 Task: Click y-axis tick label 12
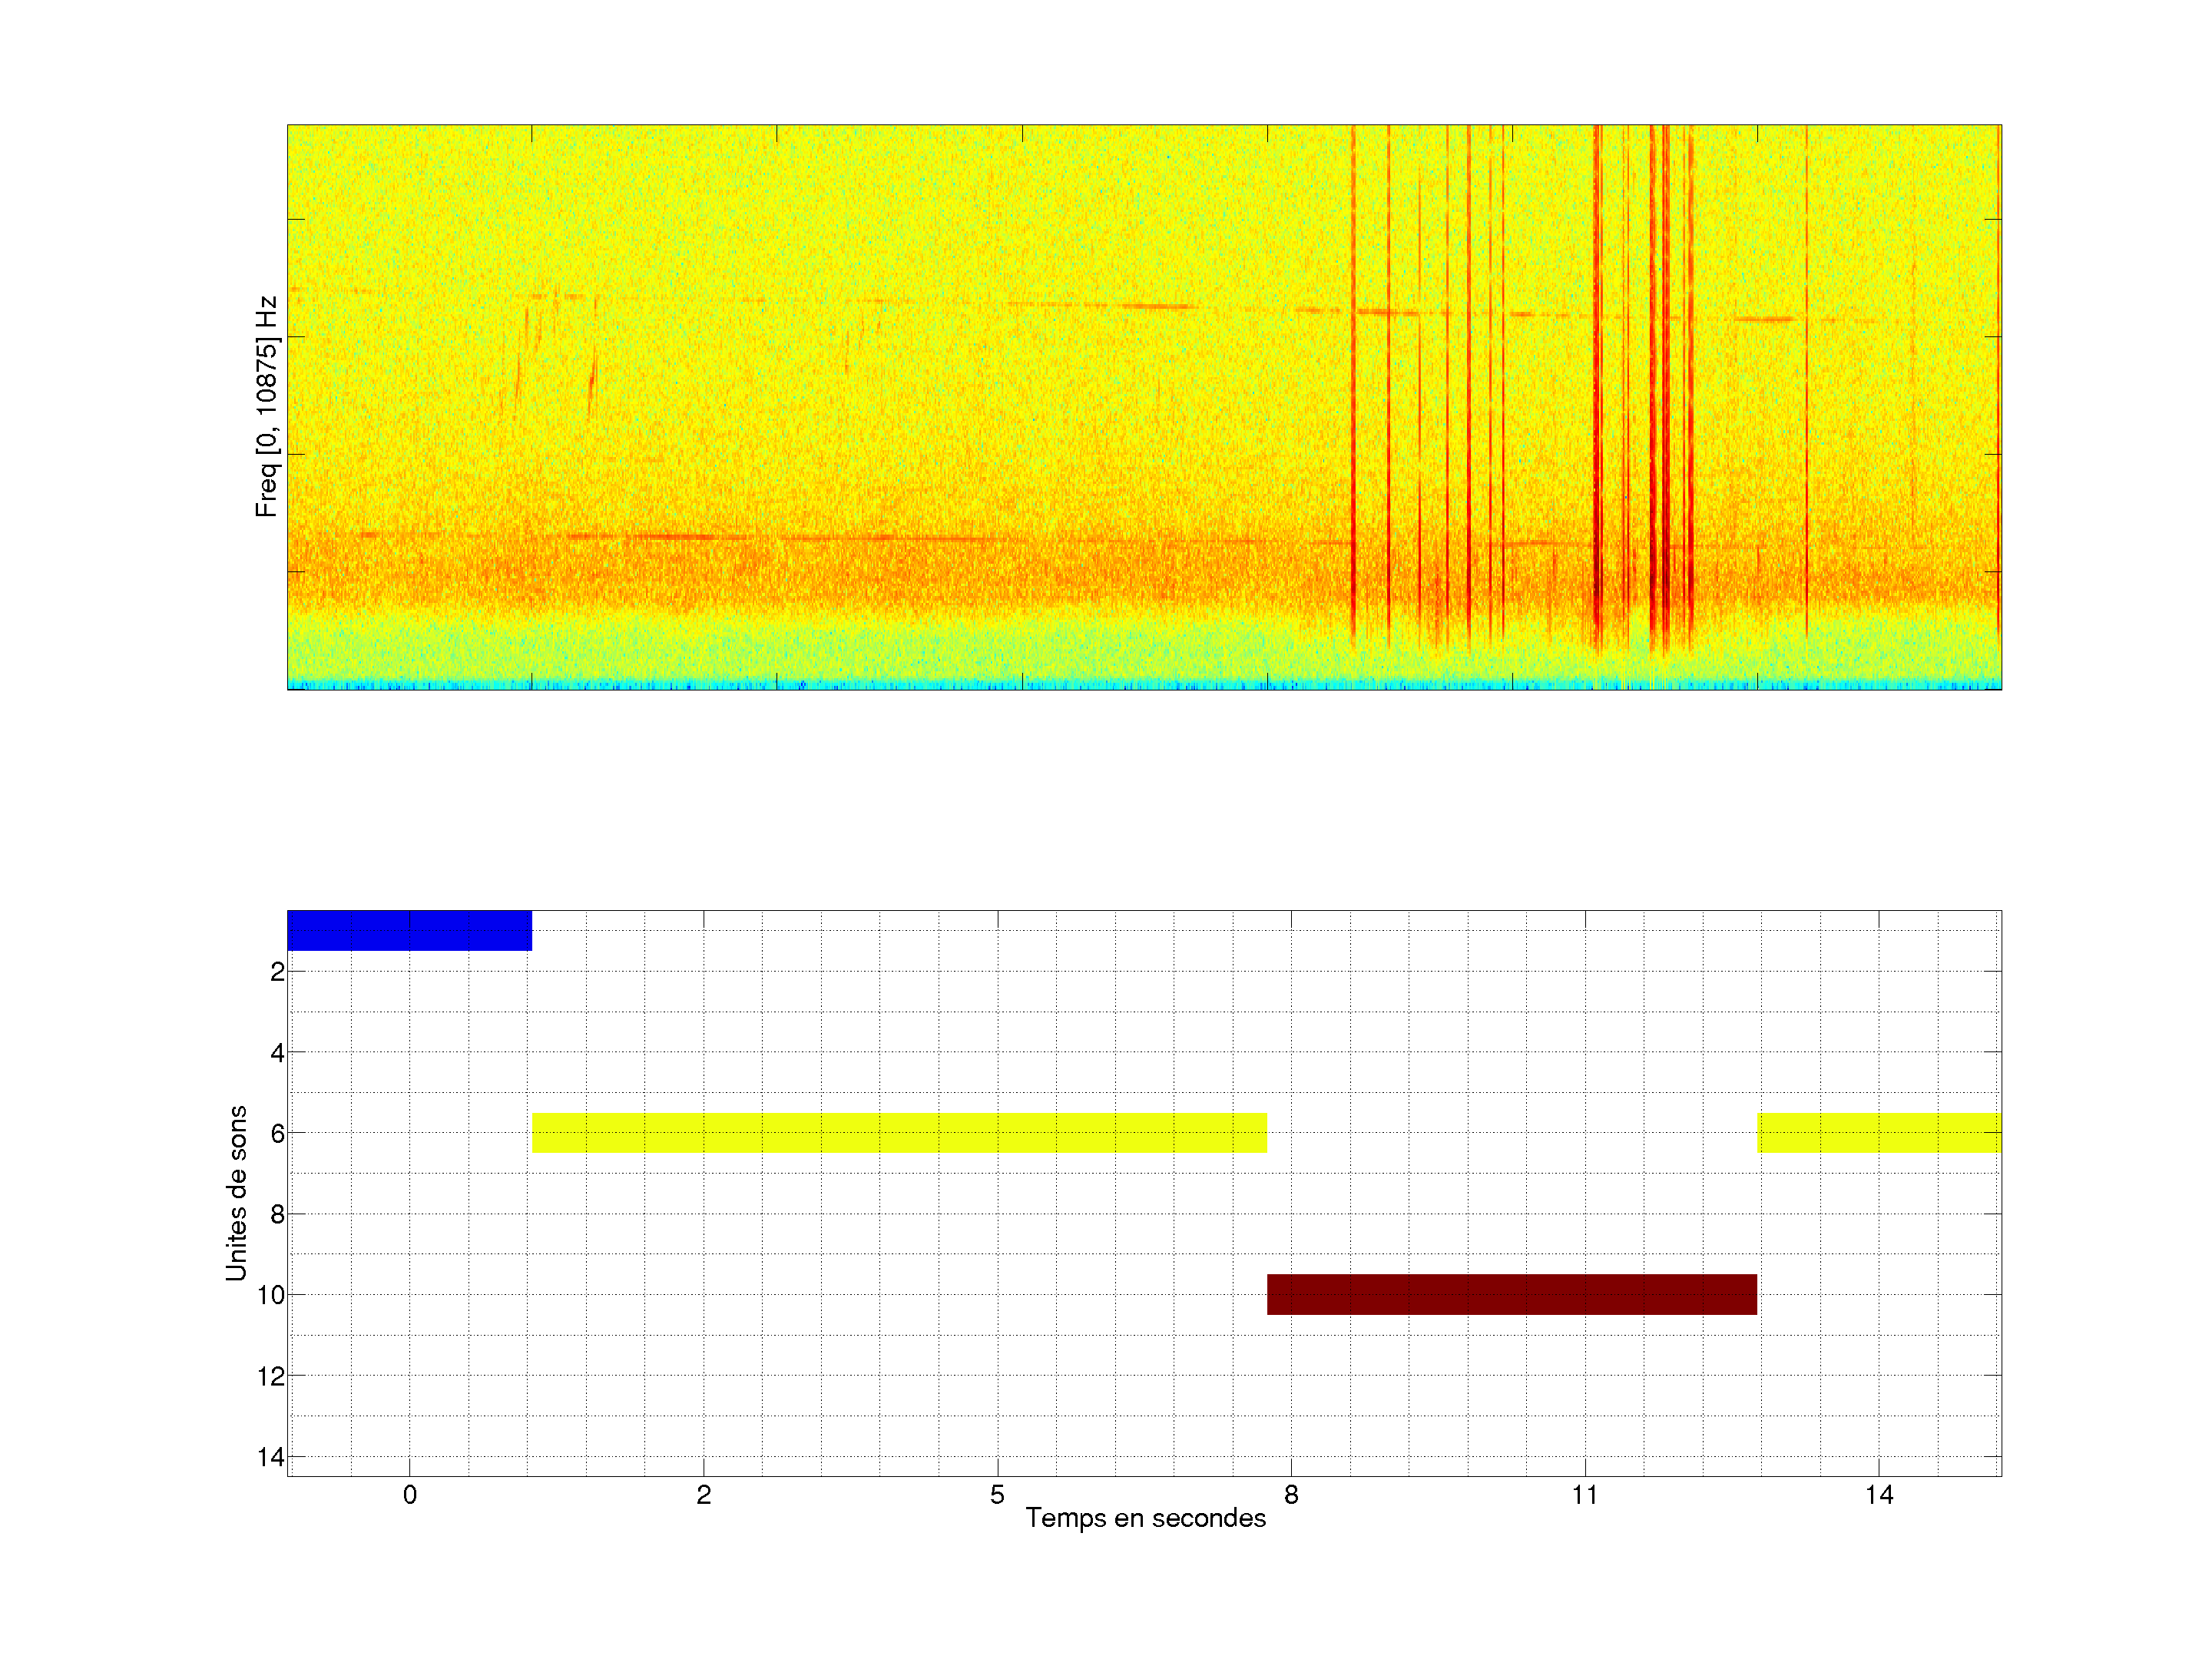271,1376
